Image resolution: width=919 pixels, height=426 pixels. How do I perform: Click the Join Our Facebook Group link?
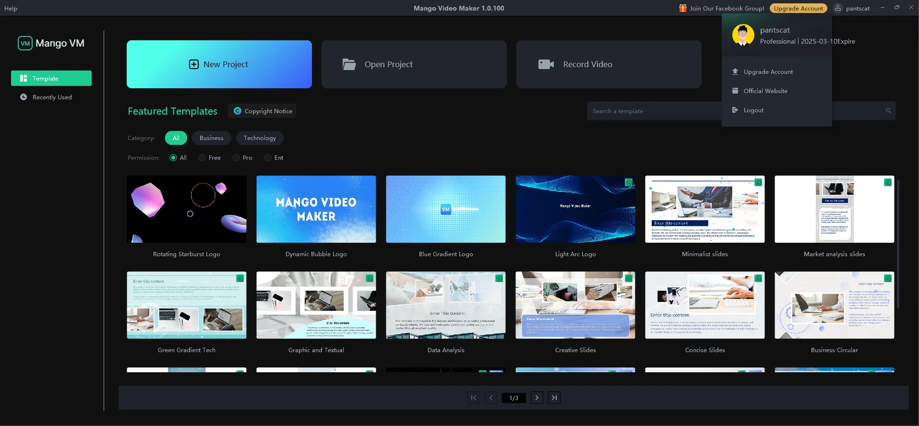(x=727, y=8)
